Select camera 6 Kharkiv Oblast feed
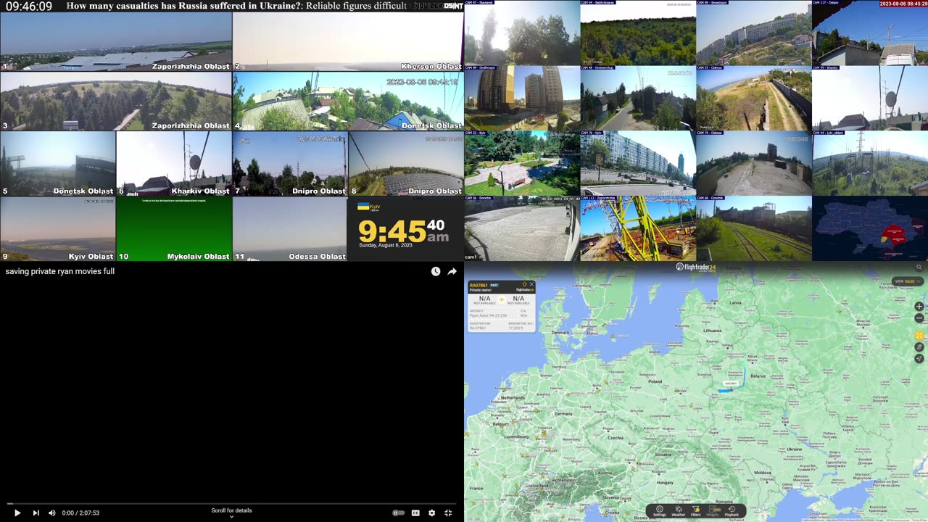 [x=174, y=164]
